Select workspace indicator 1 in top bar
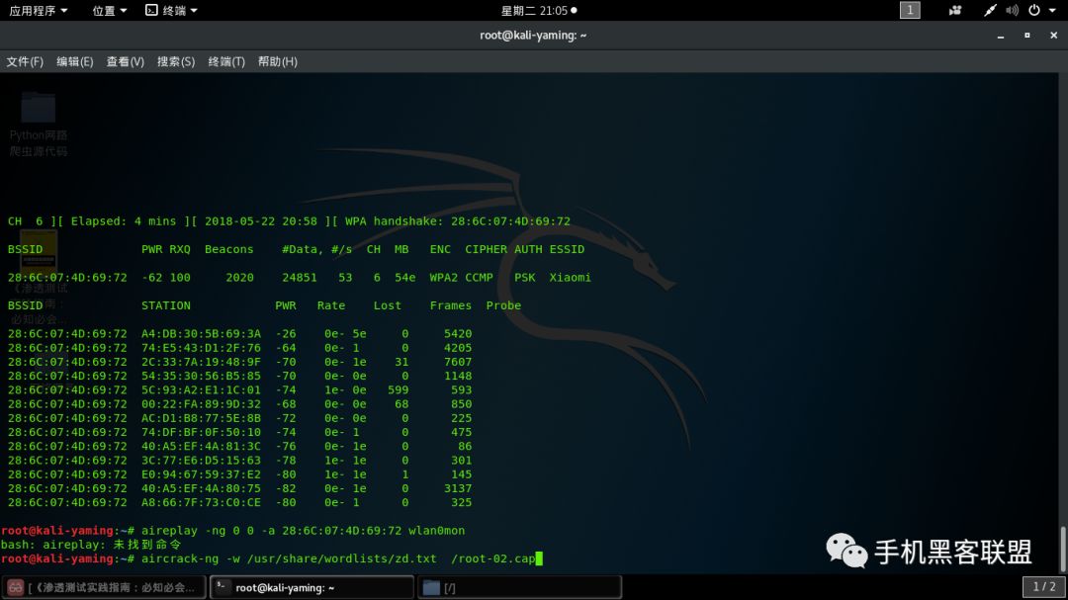Screen dimensions: 1068x600 coord(910,10)
